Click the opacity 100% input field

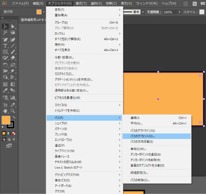(x=170, y=12)
